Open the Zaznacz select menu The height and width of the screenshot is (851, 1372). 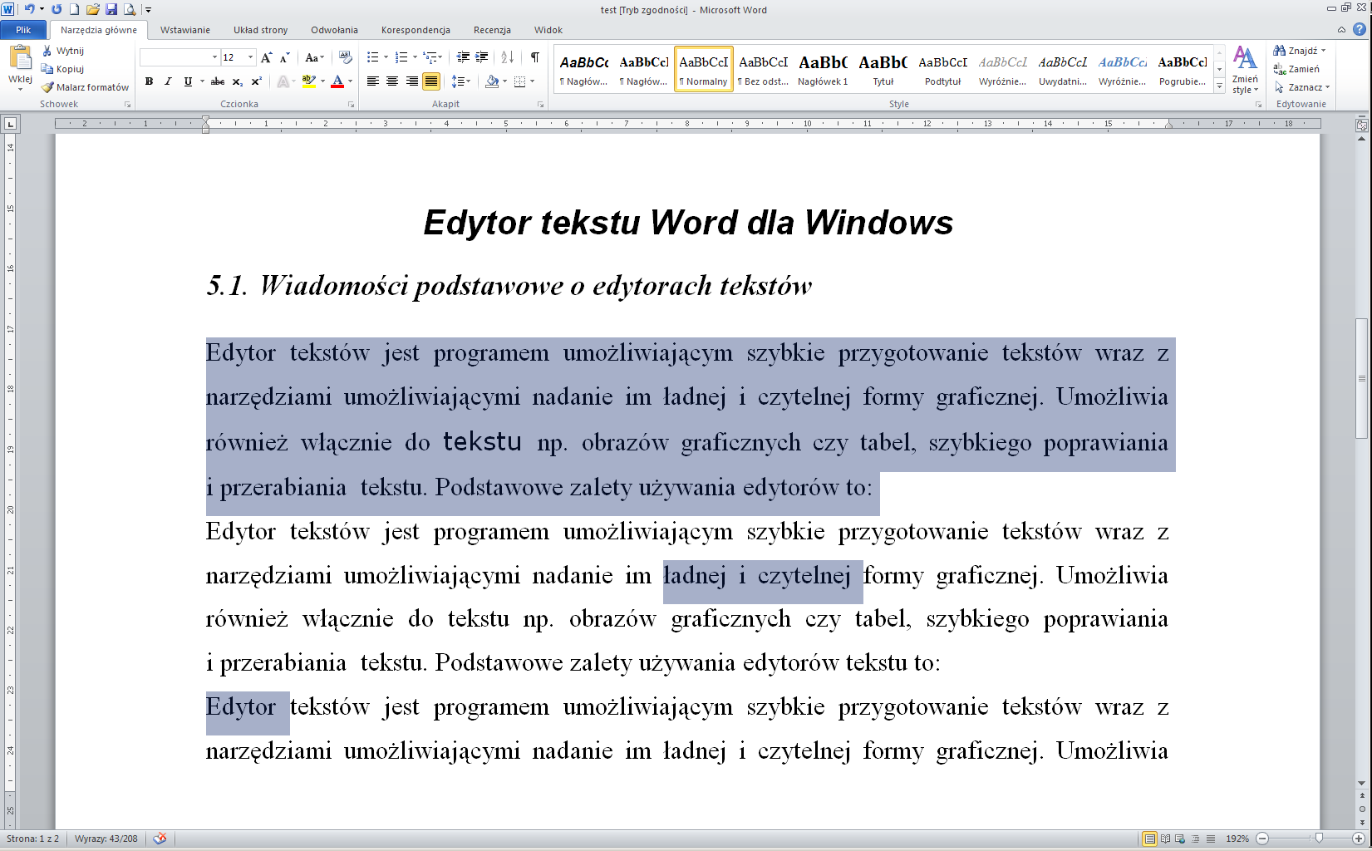(x=1302, y=87)
